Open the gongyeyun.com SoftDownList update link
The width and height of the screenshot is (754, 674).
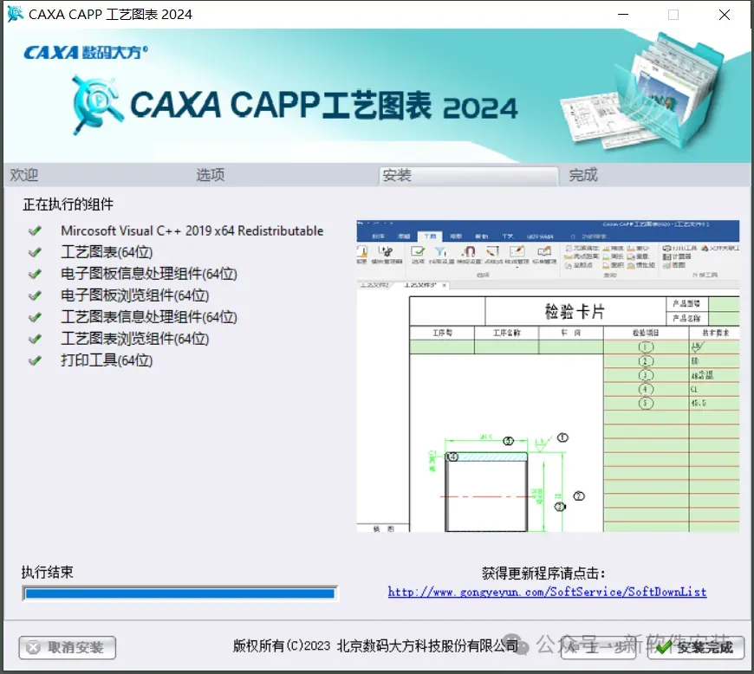[547, 592]
